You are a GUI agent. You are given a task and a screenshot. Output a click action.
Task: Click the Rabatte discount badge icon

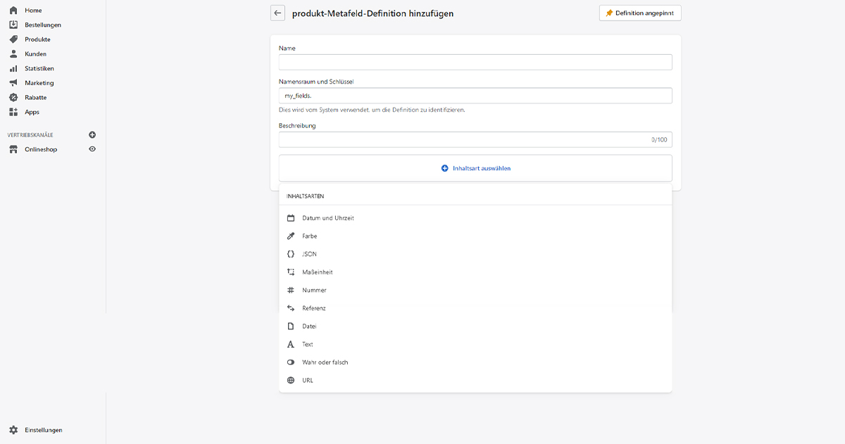click(x=13, y=98)
